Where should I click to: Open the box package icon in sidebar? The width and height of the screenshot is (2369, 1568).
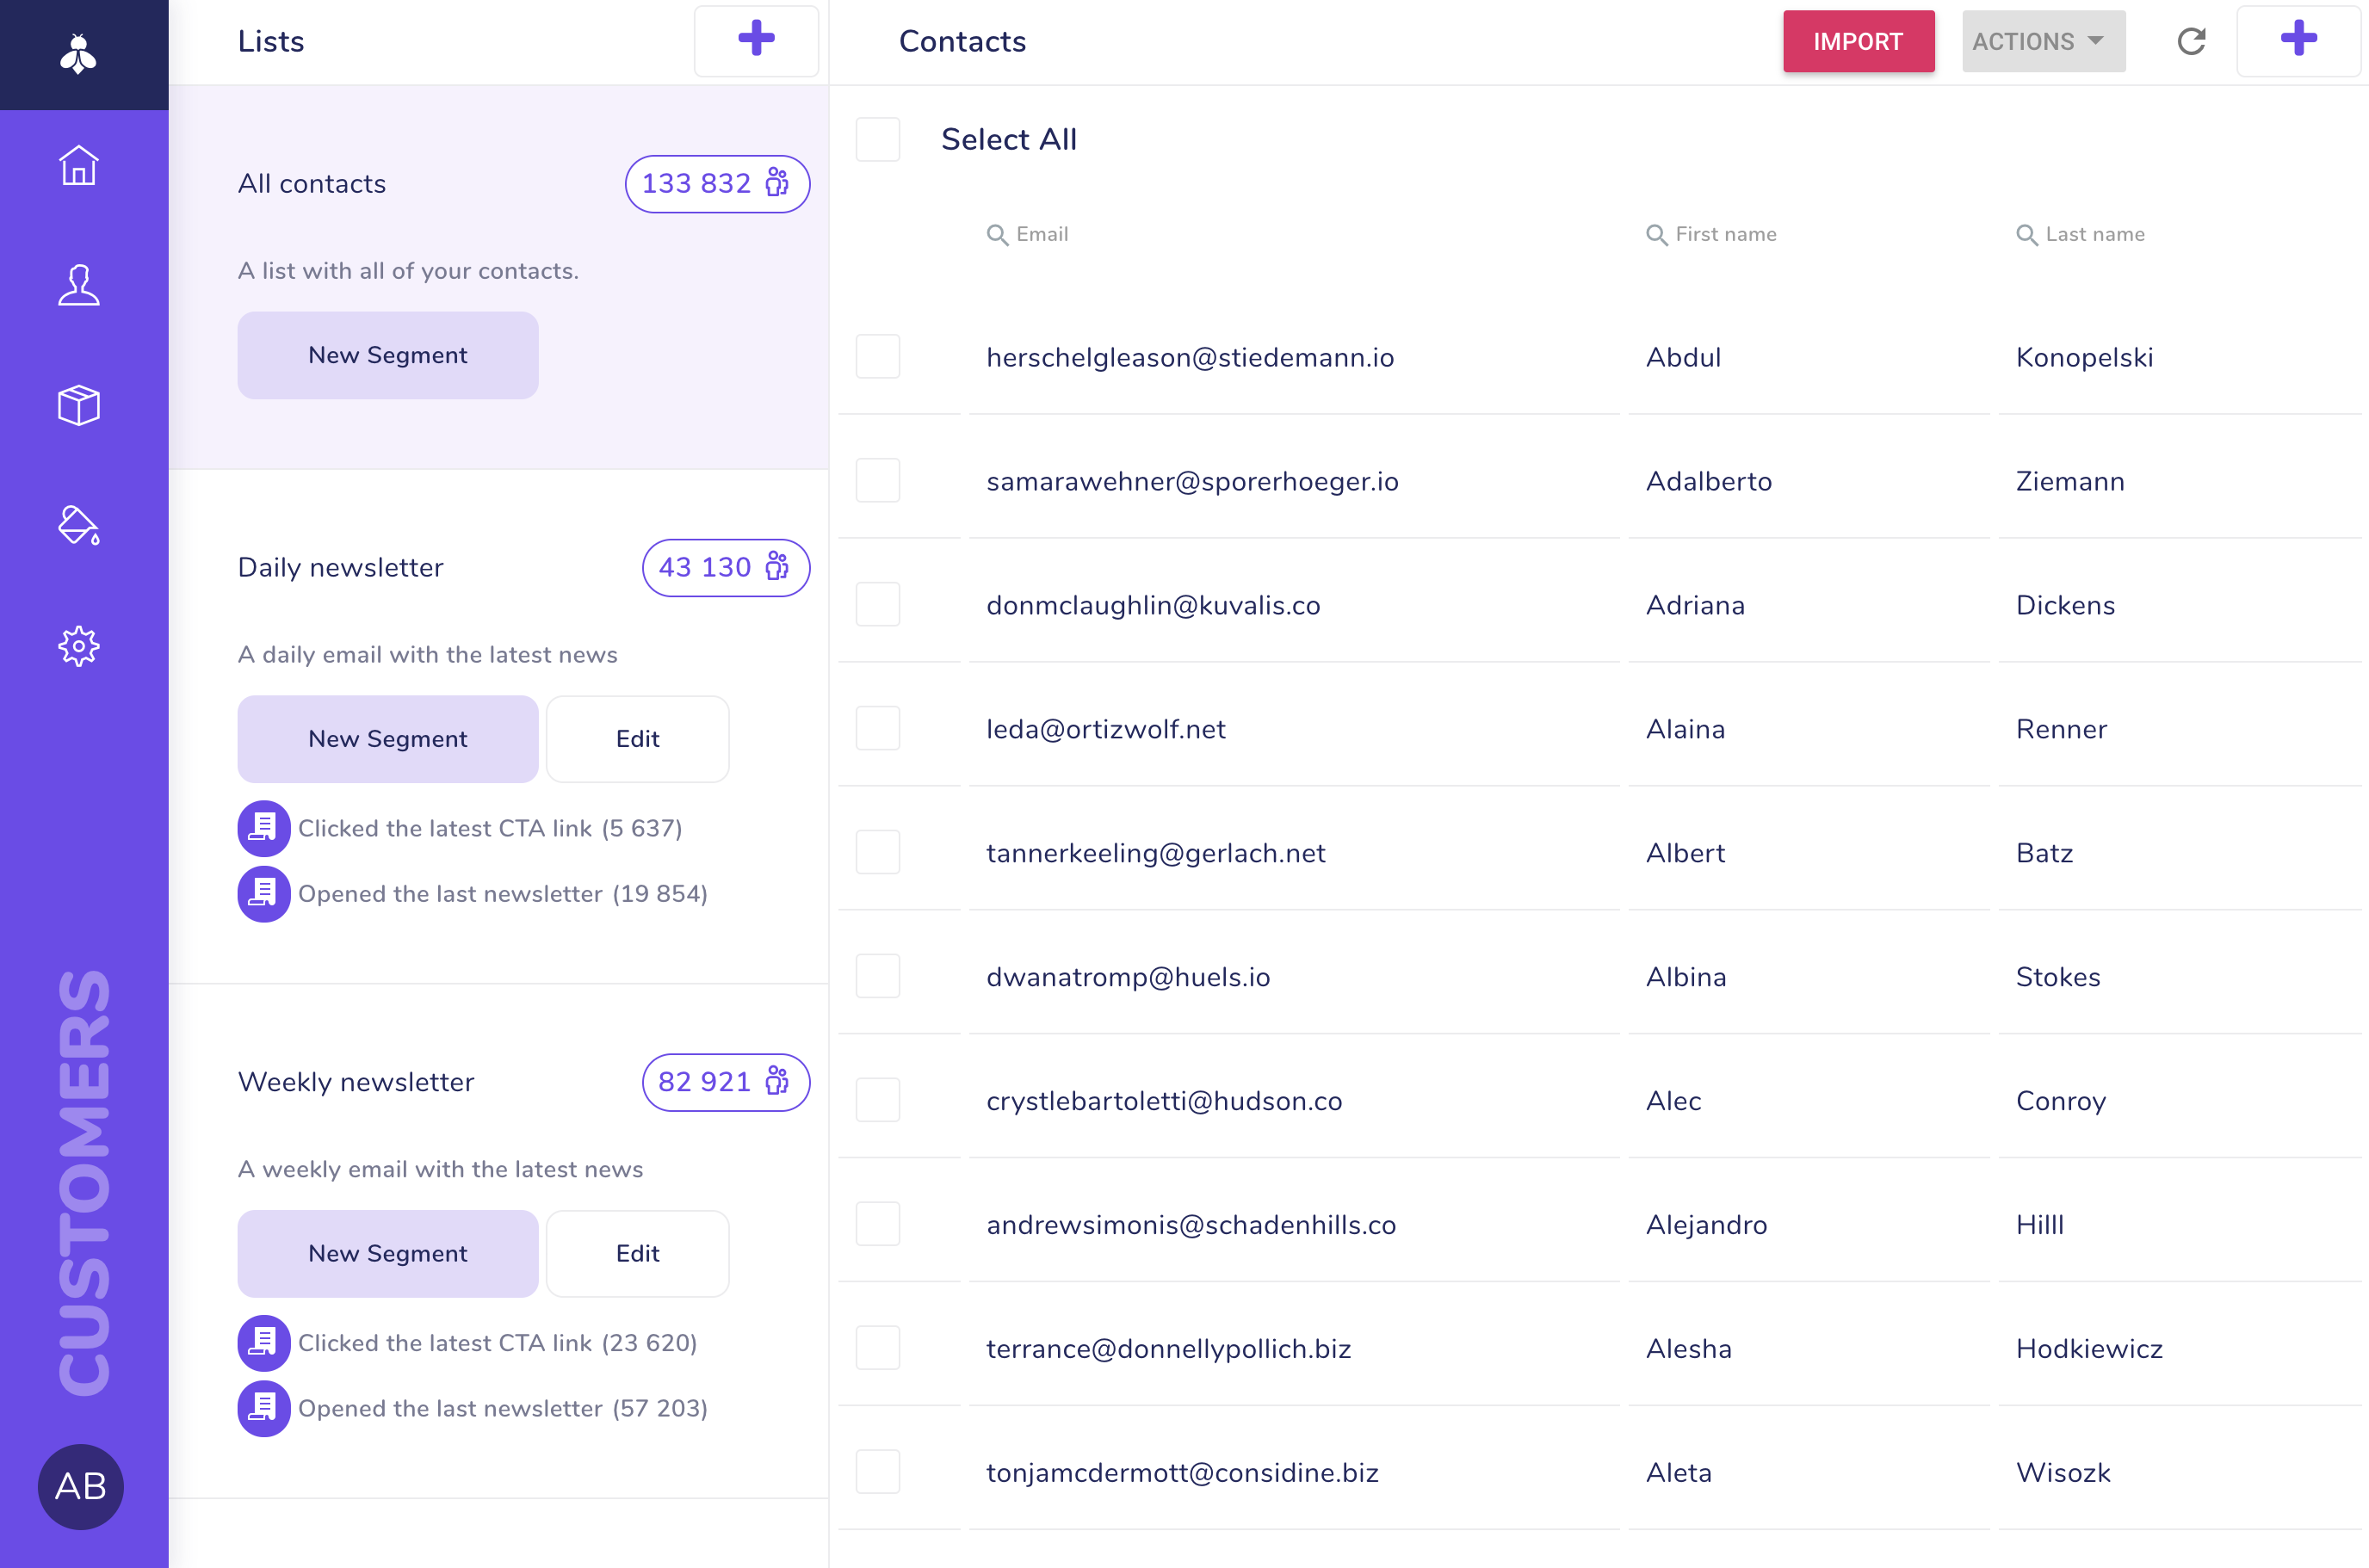click(79, 406)
